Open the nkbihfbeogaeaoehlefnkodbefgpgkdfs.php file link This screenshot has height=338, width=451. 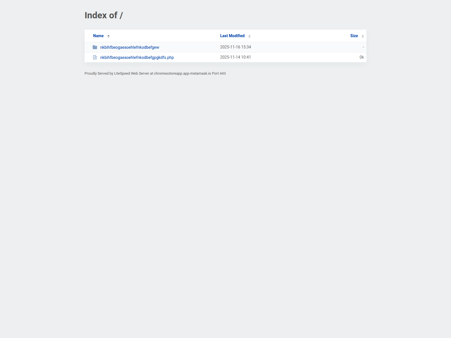tap(137, 57)
